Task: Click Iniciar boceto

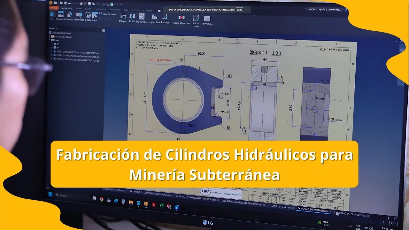Action: (x=196, y=21)
